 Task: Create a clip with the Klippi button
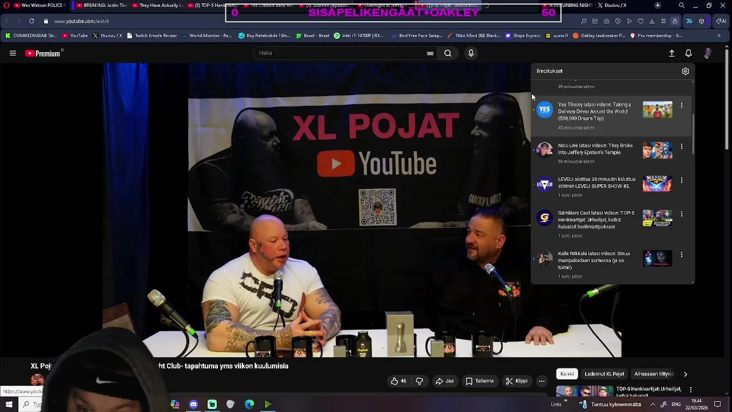click(x=517, y=381)
